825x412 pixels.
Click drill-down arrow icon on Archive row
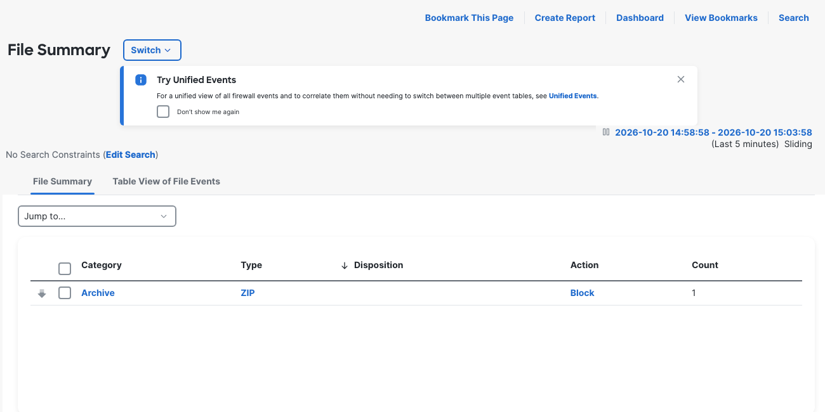[x=42, y=293]
